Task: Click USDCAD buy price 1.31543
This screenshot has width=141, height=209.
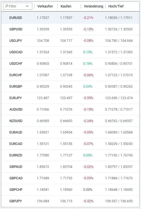Action: (x=66, y=52)
